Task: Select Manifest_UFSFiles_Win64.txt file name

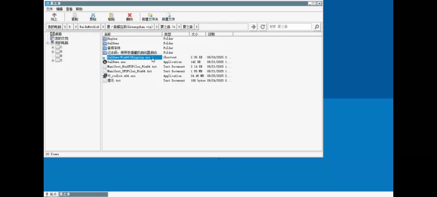Action: (129, 71)
